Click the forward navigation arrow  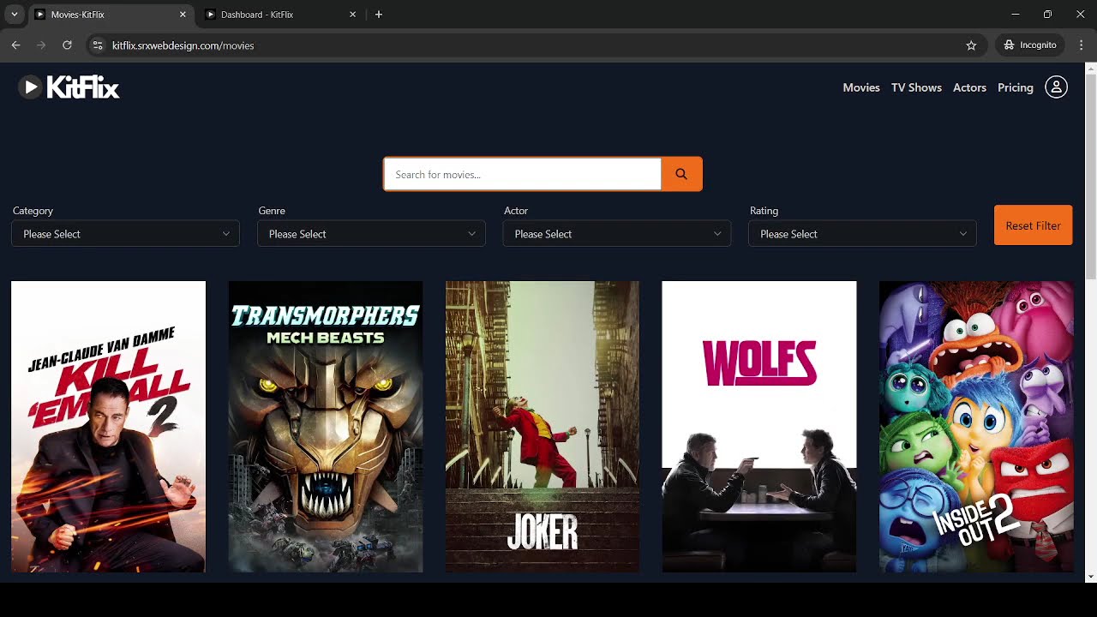(41, 45)
